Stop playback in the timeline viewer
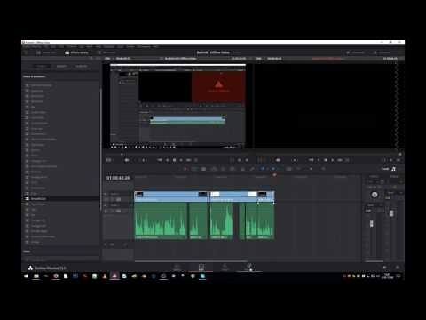The width and height of the screenshot is (426, 320). (326, 160)
